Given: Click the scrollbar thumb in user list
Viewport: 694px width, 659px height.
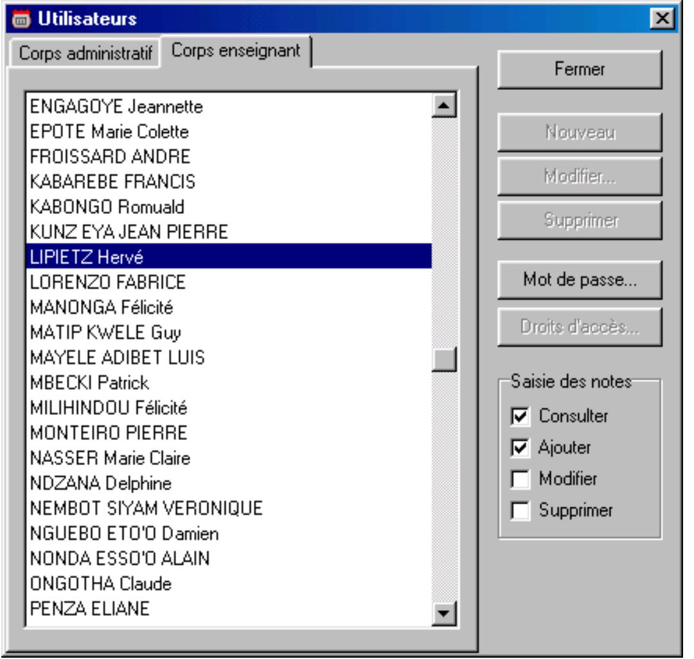Looking at the screenshot, I should (x=444, y=359).
